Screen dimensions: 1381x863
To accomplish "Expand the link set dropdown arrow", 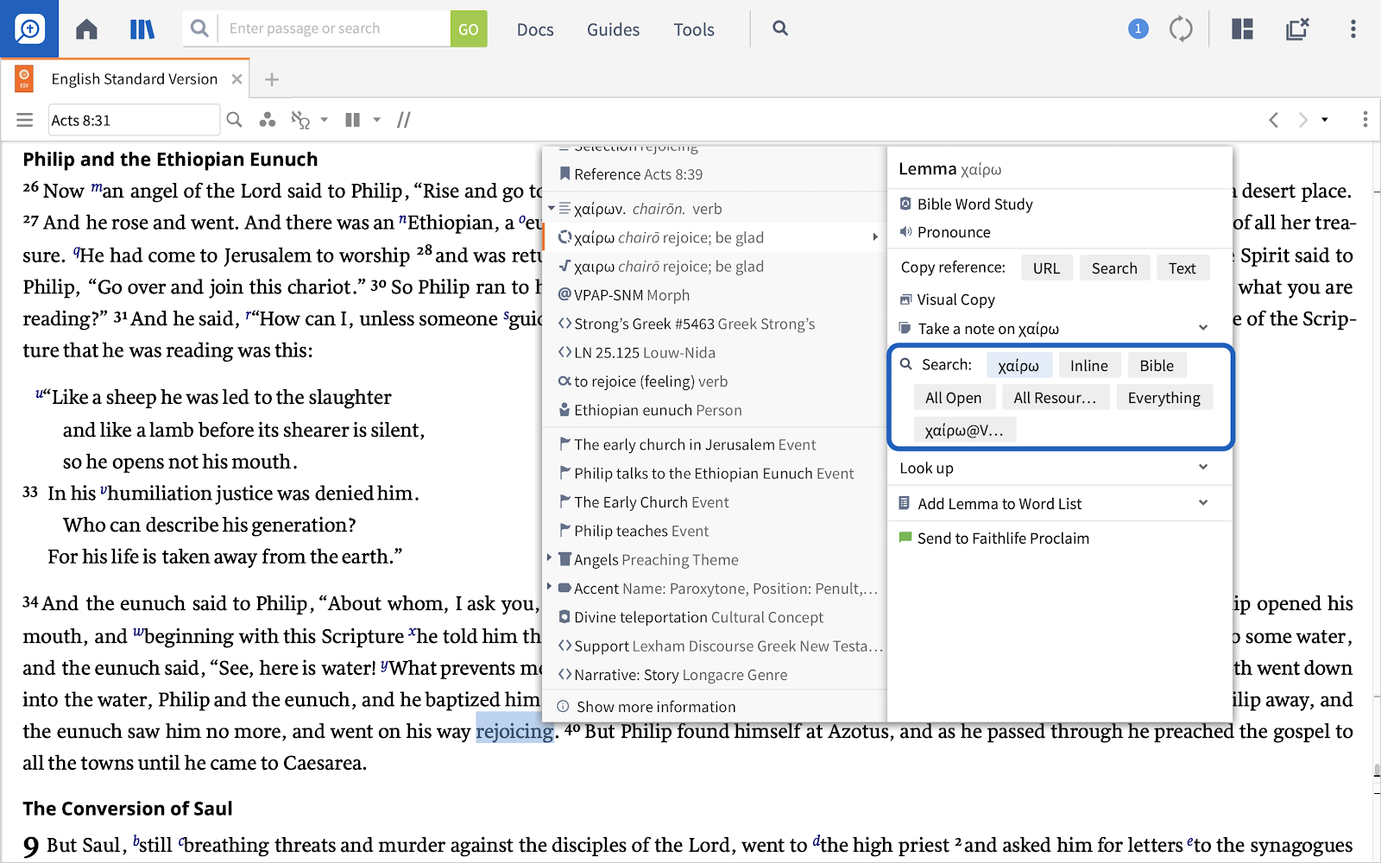I will pos(325,120).
